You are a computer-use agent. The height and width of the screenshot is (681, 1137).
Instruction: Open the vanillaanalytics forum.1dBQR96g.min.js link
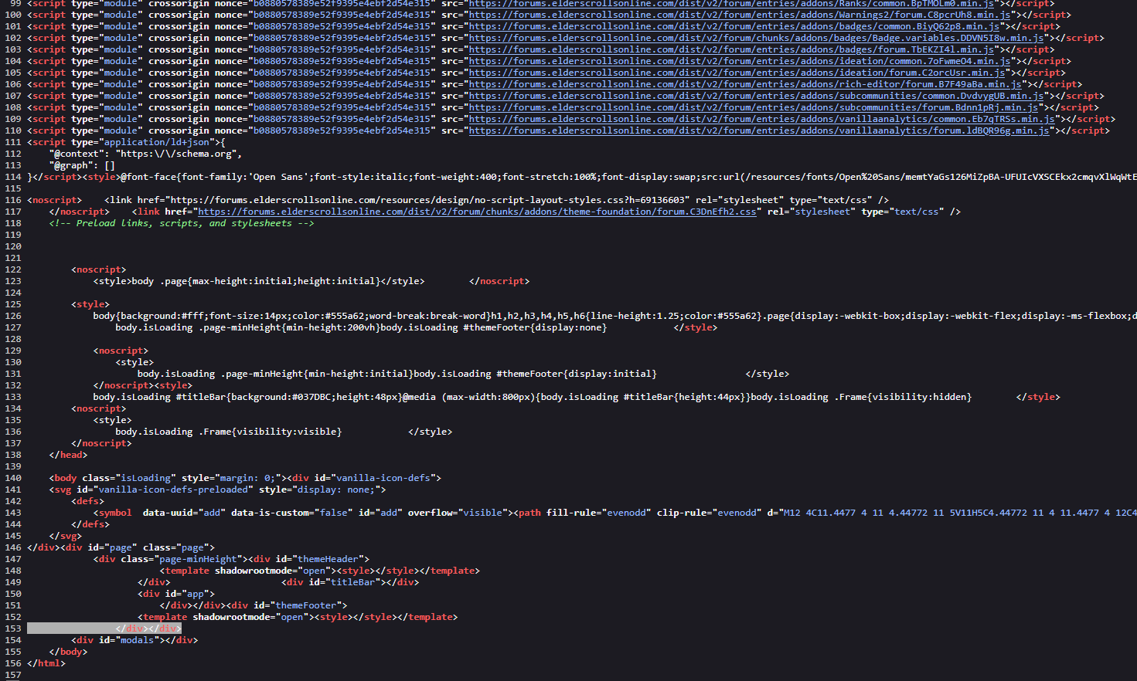759,130
